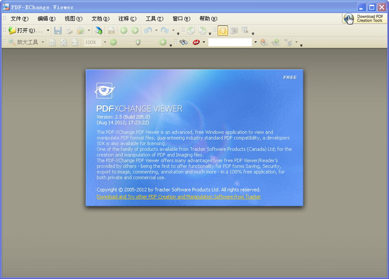389x279 pixels.
Task: Open the 帮助(H) Help menu
Action: tap(208, 19)
